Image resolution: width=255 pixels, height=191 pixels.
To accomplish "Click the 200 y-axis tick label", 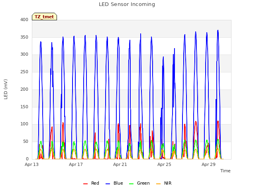I will pos(24,89).
